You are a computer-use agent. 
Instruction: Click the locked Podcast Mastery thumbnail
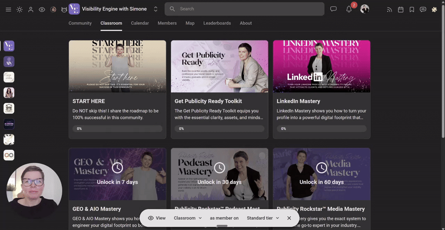point(219,174)
